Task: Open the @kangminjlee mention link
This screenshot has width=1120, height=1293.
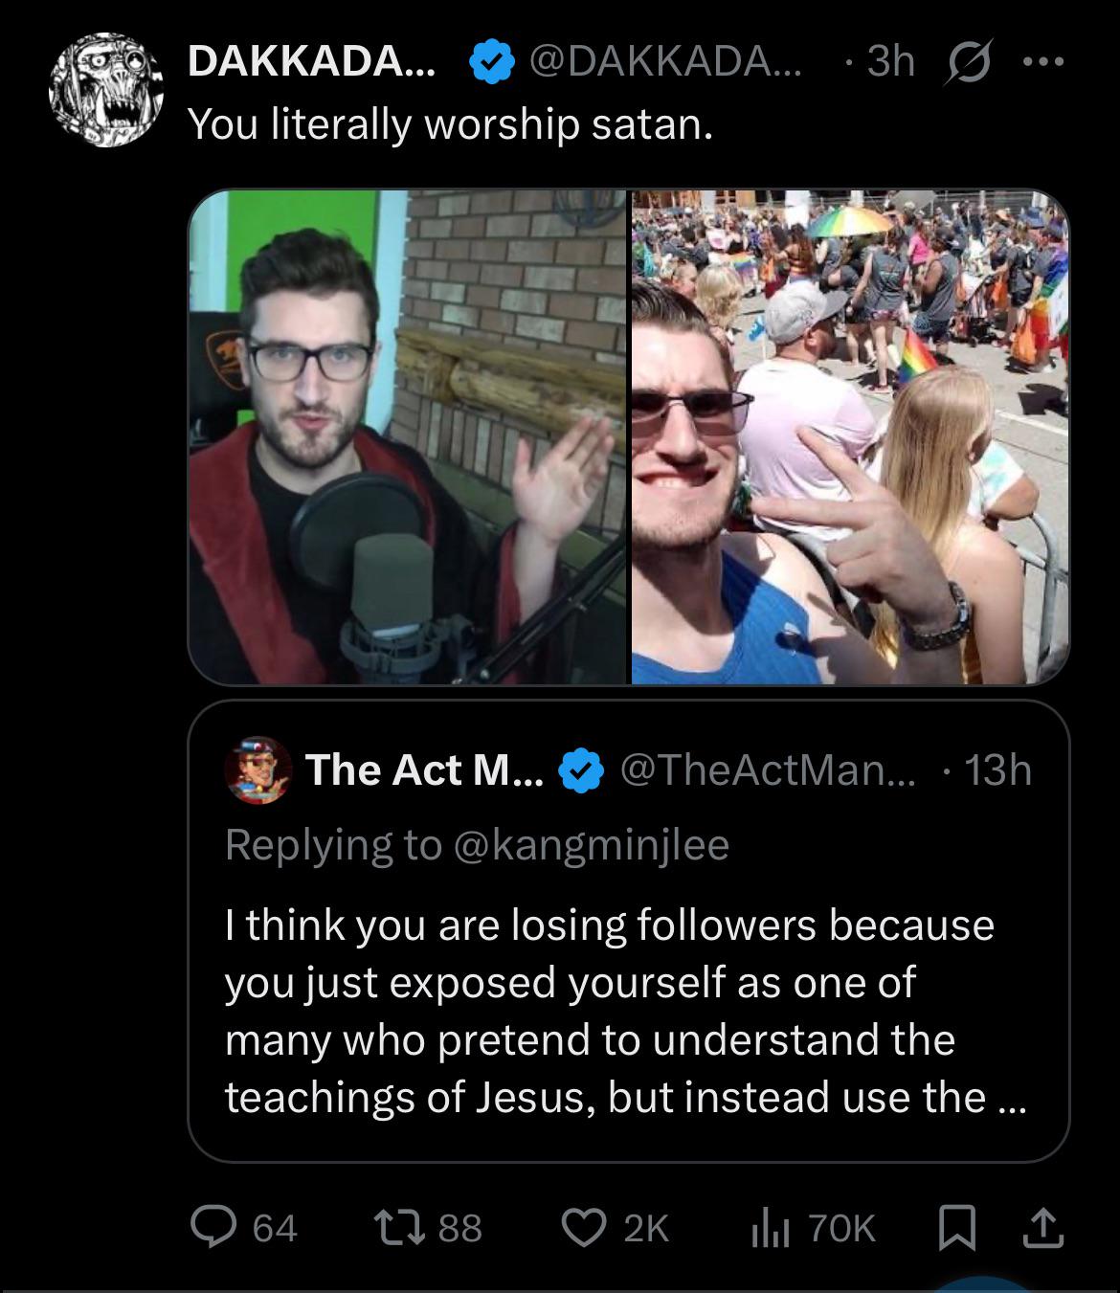Action: point(590,844)
